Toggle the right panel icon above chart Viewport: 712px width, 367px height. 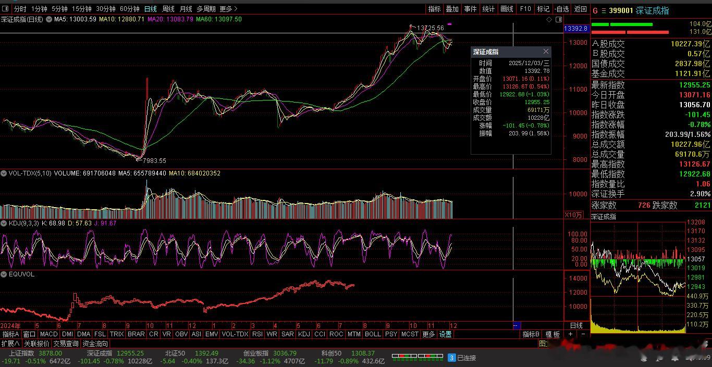pos(559,19)
